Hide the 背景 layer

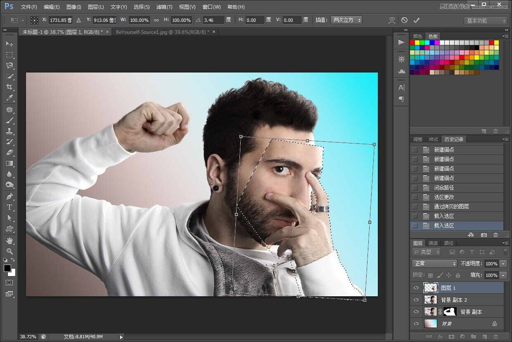point(416,323)
